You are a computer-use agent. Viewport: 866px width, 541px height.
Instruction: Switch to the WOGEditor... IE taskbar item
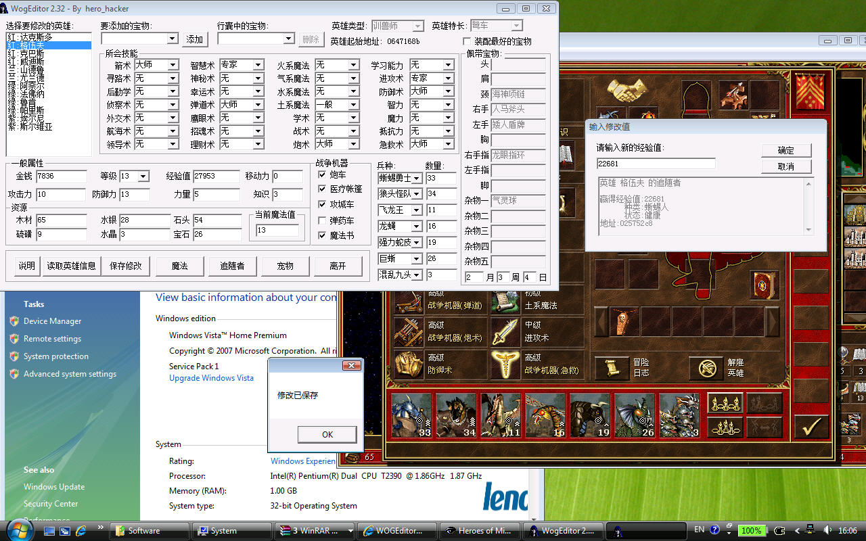click(397, 531)
